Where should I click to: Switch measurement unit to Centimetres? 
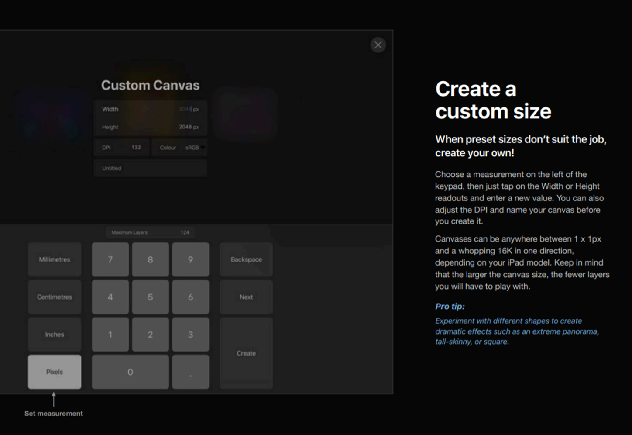(55, 297)
